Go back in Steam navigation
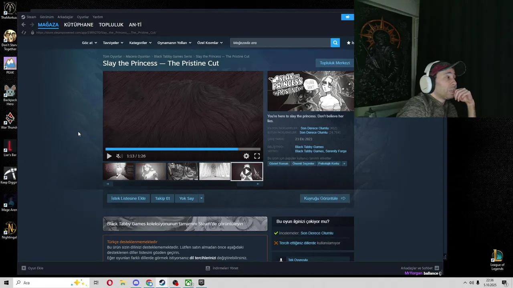The width and height of the screenshot is (513, 288). (23, 25)
